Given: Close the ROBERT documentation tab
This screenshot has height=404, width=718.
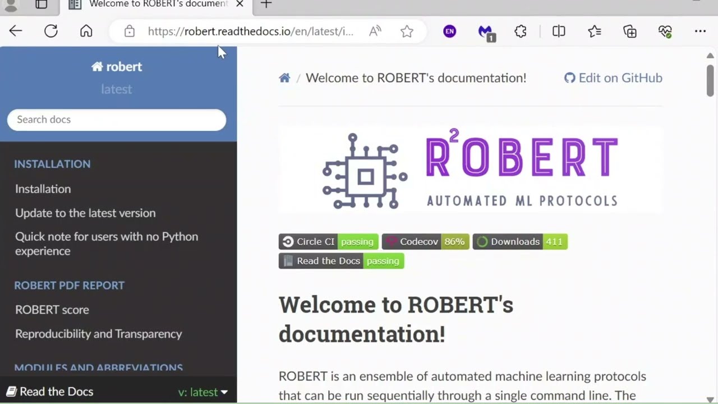Looking at the screenshot, I should tap(240, 4).
